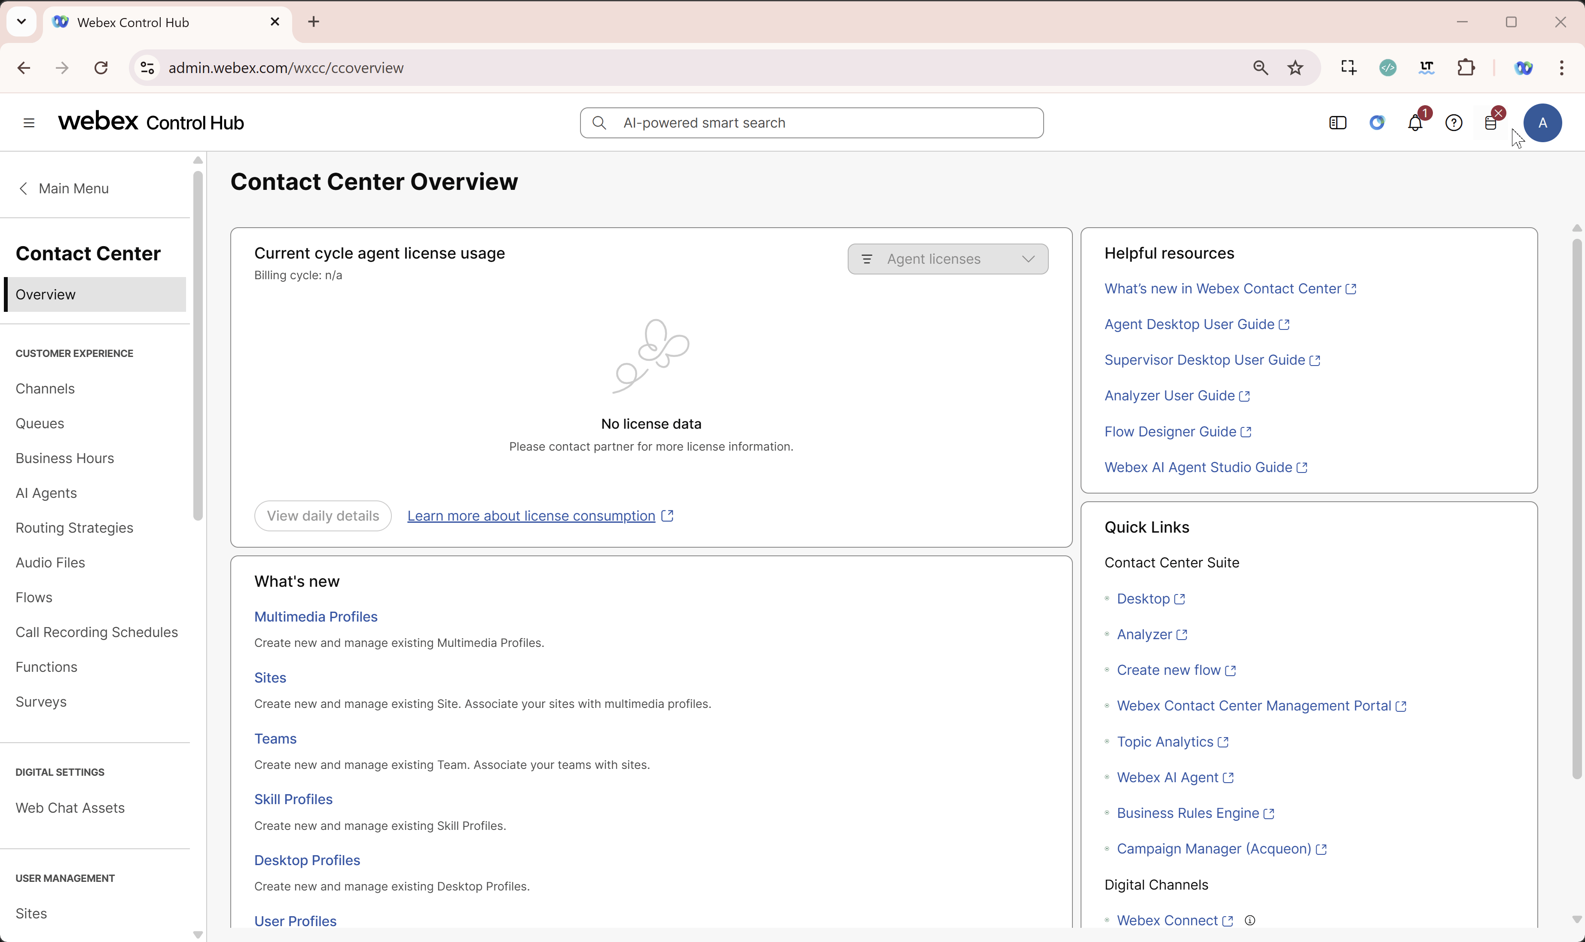Open the Skill Profiles link

pyautogui.click(x=293, y=799)
